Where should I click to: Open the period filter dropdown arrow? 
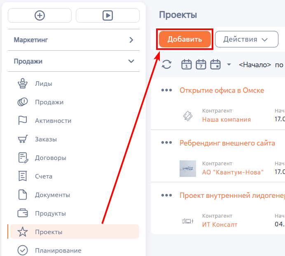pyautogui.click(x=229, y=64)
